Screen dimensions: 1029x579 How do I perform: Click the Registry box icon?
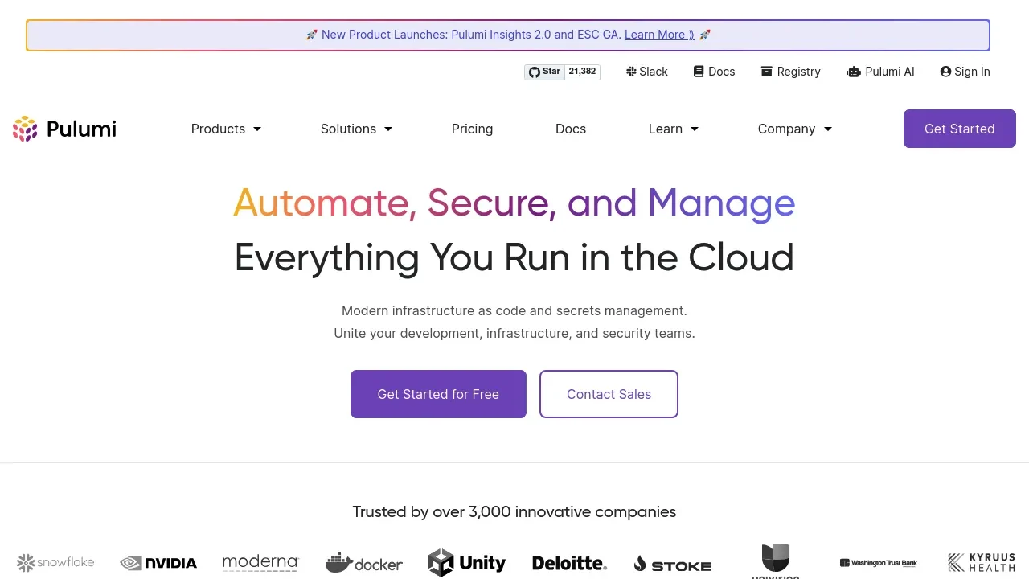point(766,72)
